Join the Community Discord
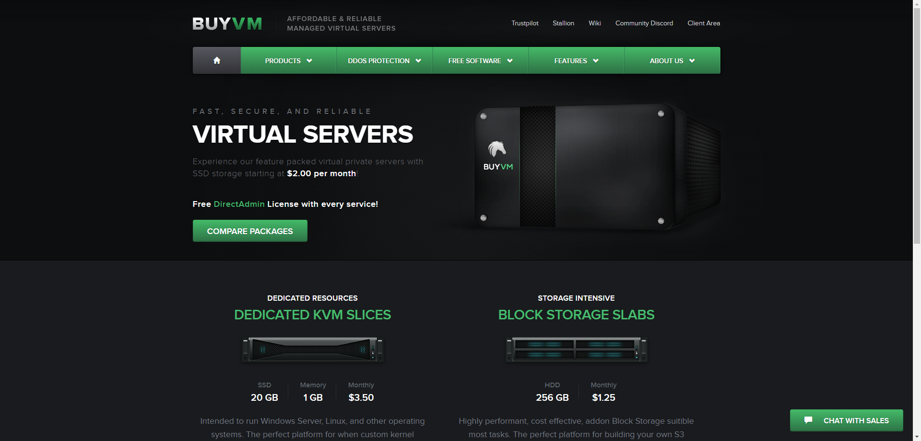The width and height of the screenshot is (921, 441). tap(644, 23)
